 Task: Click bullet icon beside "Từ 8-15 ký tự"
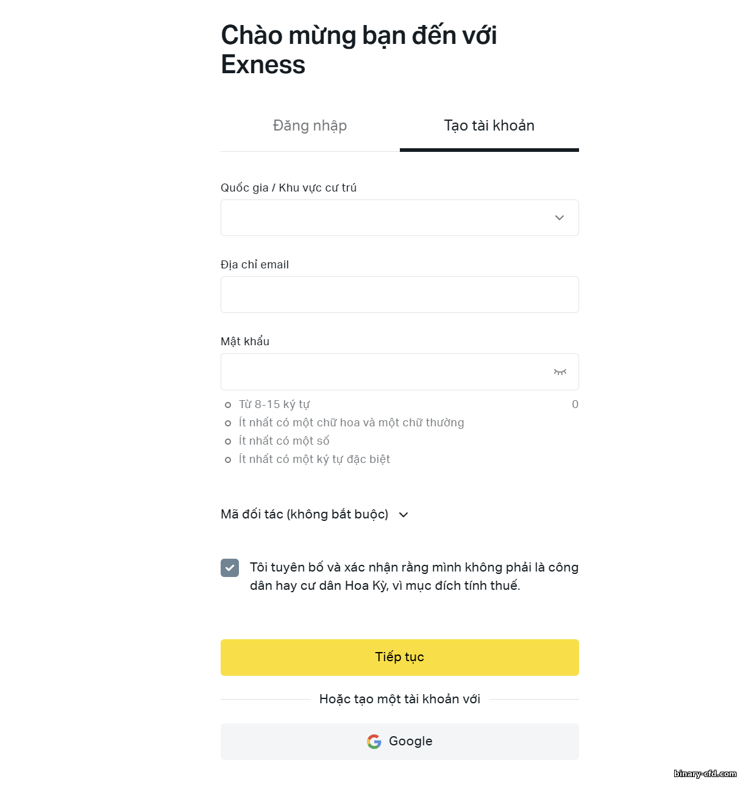pyautogui.click(x=228, y=405)
